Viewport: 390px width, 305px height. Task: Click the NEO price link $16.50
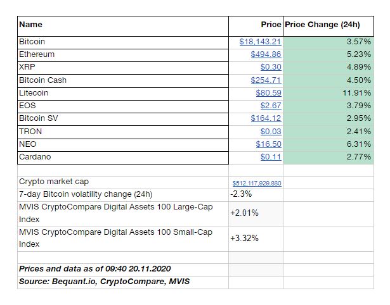coord(269,144)
